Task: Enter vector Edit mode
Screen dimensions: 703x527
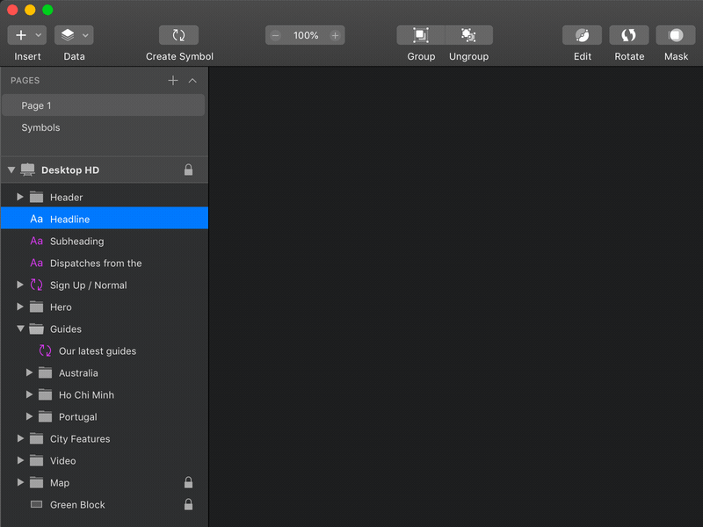Action: point(582,35)
